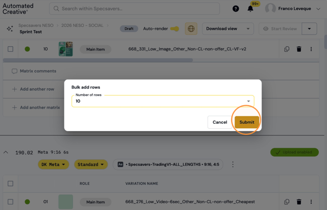Screen dimensions: 327x210
Task: Delete row 01 with the trash icon
Action: click(x=299, y=202)
